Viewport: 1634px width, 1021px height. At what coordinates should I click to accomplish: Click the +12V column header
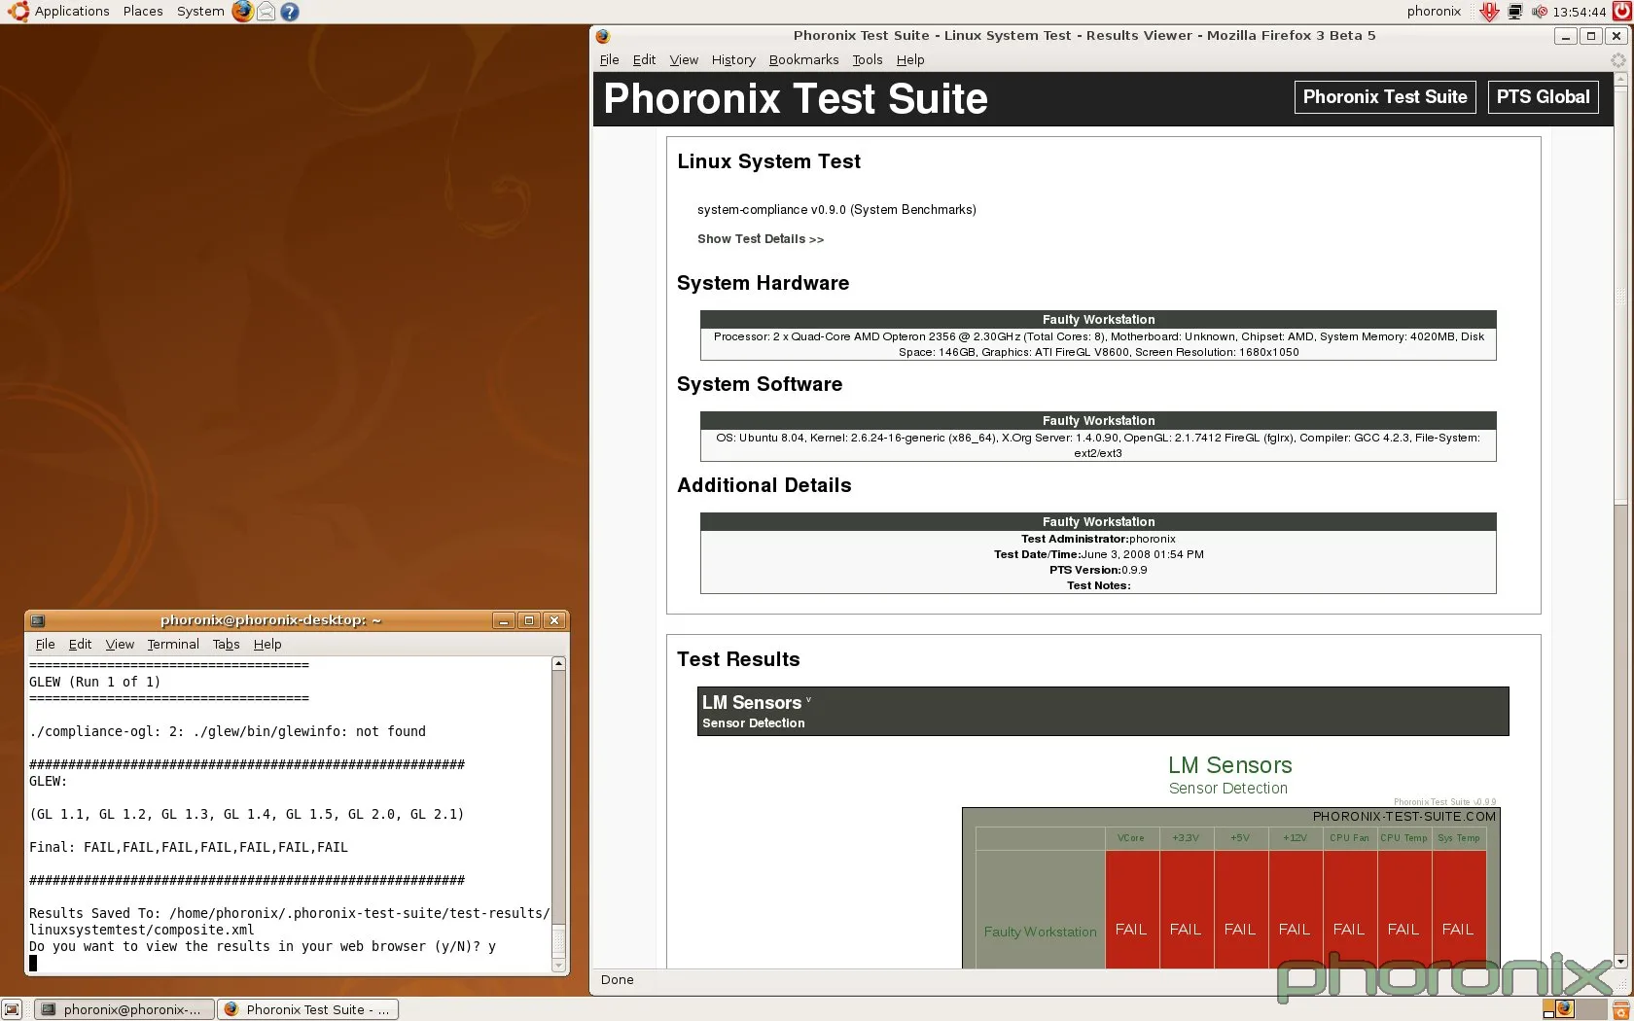coord(1295,838)
